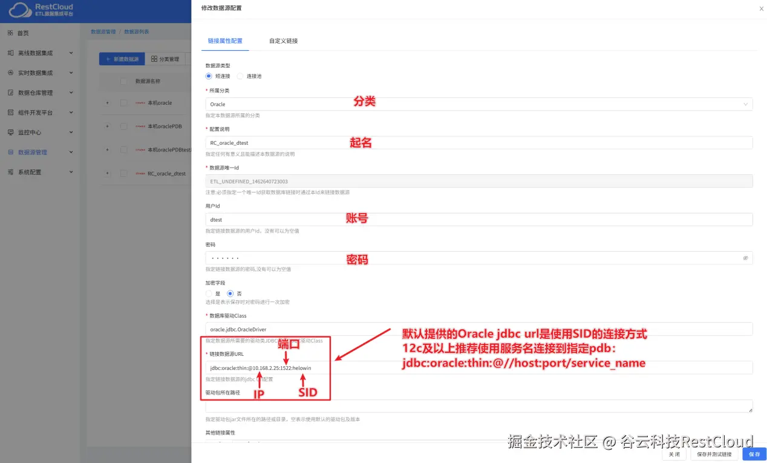Click the 配置说明 field RC_oracle_dtest
Viewport: 767px width, 463px height.
479,142
